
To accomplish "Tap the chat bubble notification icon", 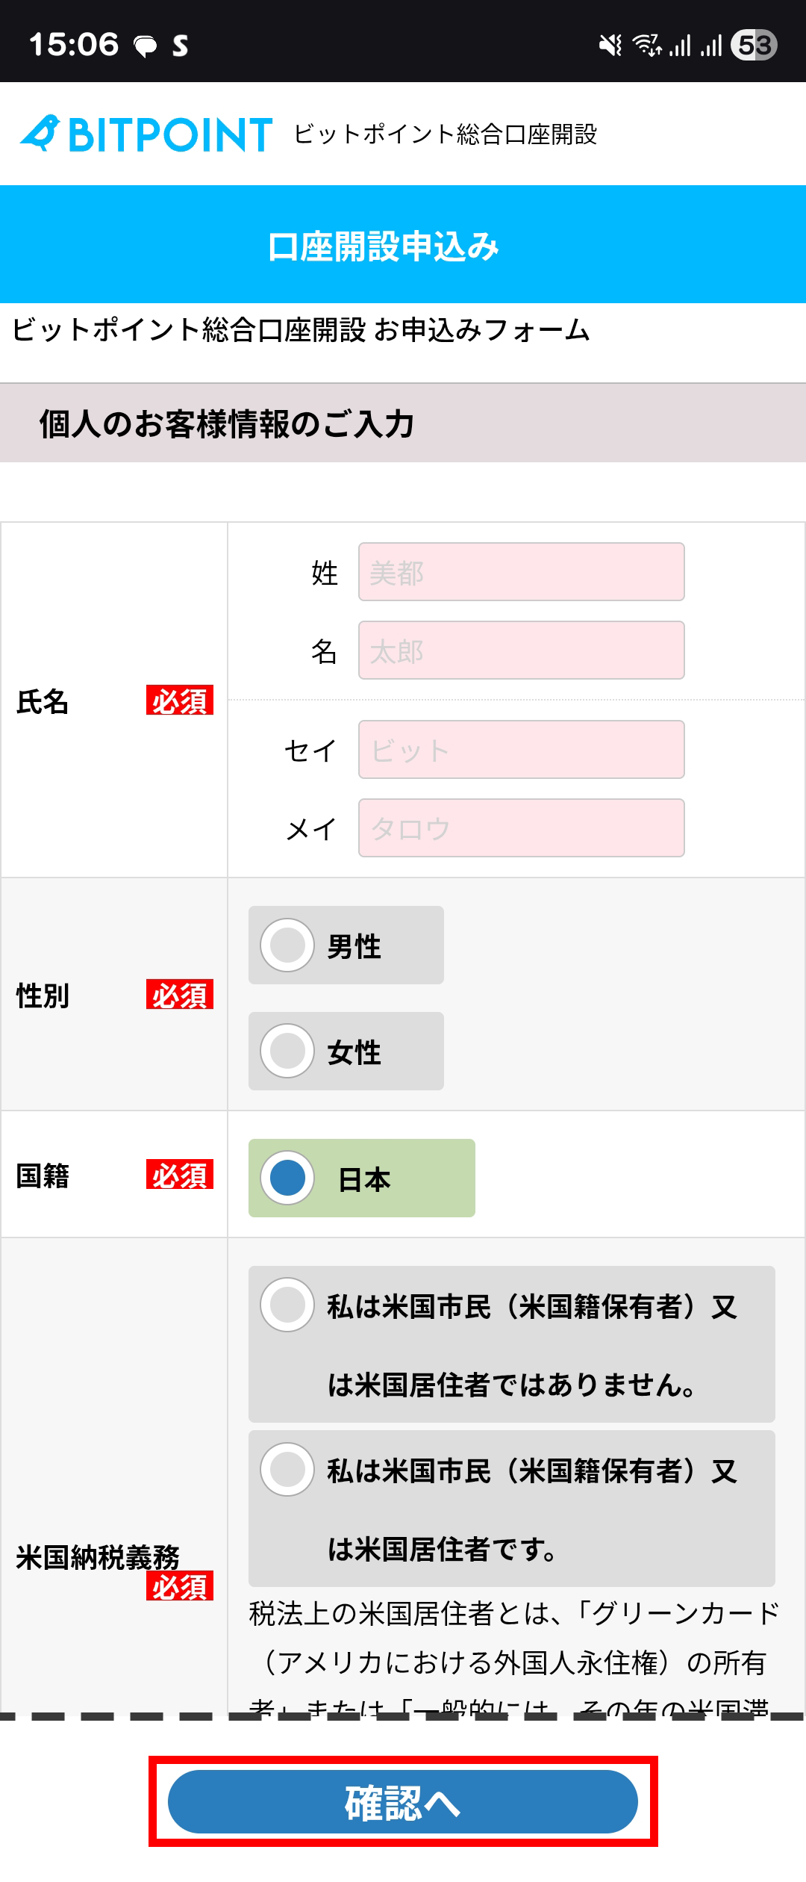I will [146, 46].
